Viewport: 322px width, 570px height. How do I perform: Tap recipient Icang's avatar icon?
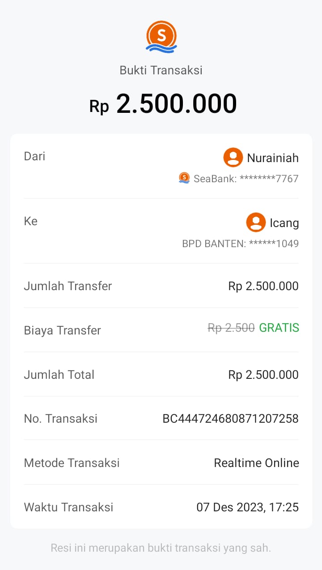[x=256, y=222]
